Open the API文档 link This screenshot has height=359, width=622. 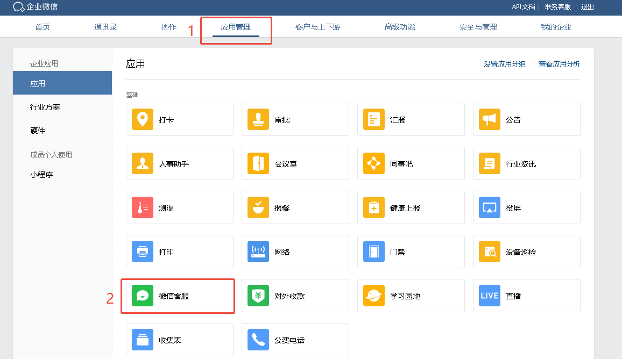[x=523, y=7]
